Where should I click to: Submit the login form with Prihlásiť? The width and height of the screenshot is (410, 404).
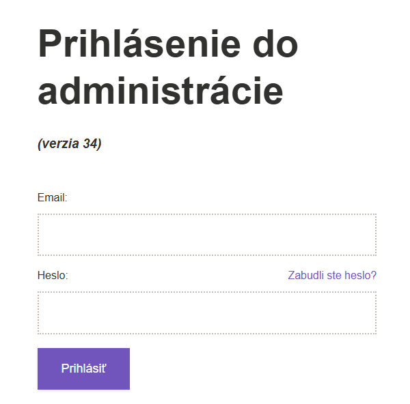tap(83, 369)
